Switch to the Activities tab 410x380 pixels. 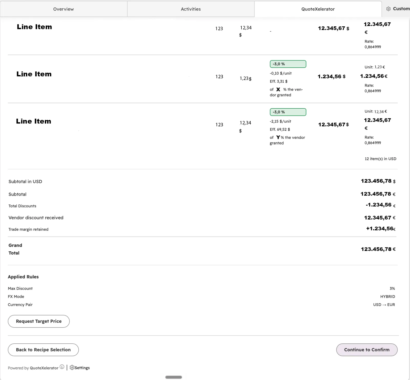(191, 9)
